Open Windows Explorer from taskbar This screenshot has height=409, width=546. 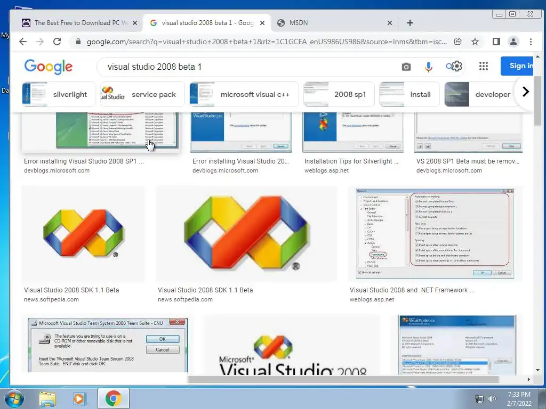tap(47, 398)
